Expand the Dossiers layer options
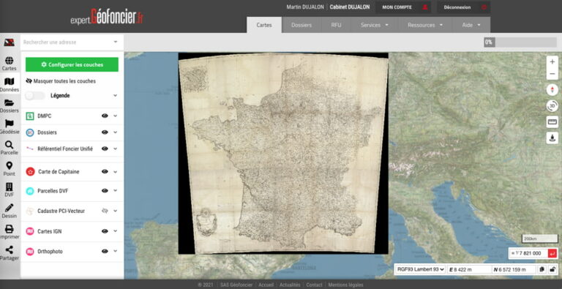562x289 pixels. (116, 132)
